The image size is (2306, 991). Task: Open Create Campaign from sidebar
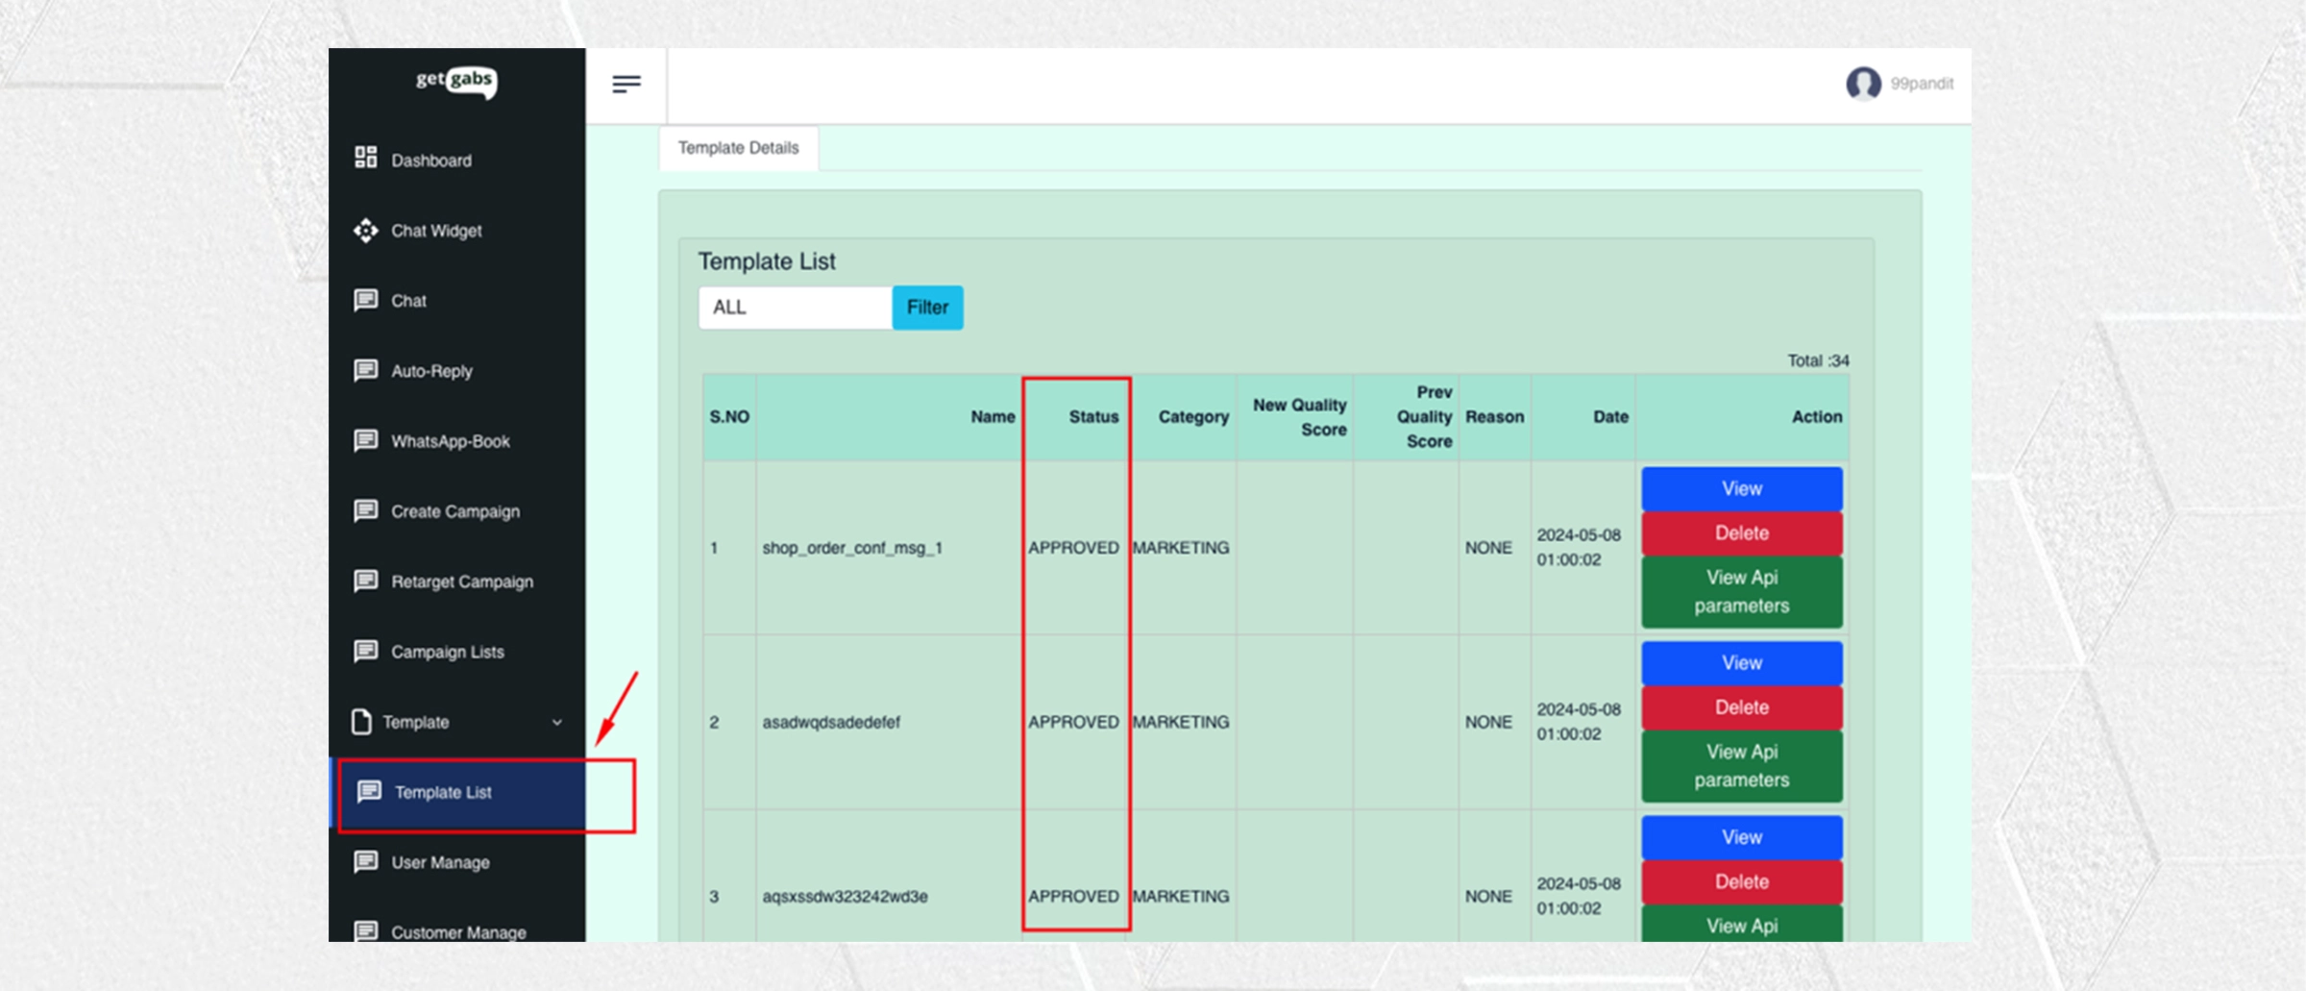pyautogui.click(x=454, y=511)
